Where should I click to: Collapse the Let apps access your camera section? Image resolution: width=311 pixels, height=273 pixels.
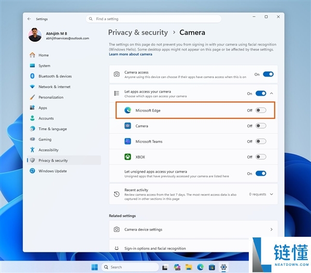(272, 94)
